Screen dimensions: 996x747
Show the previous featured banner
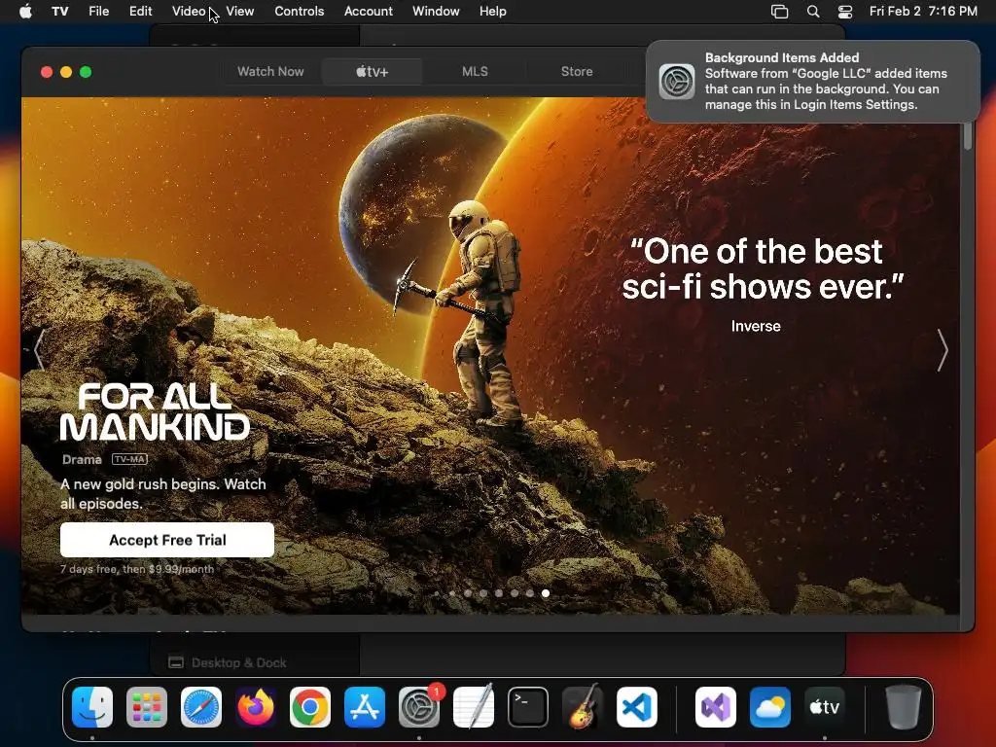pyautogui.click(x=39, y=349)
